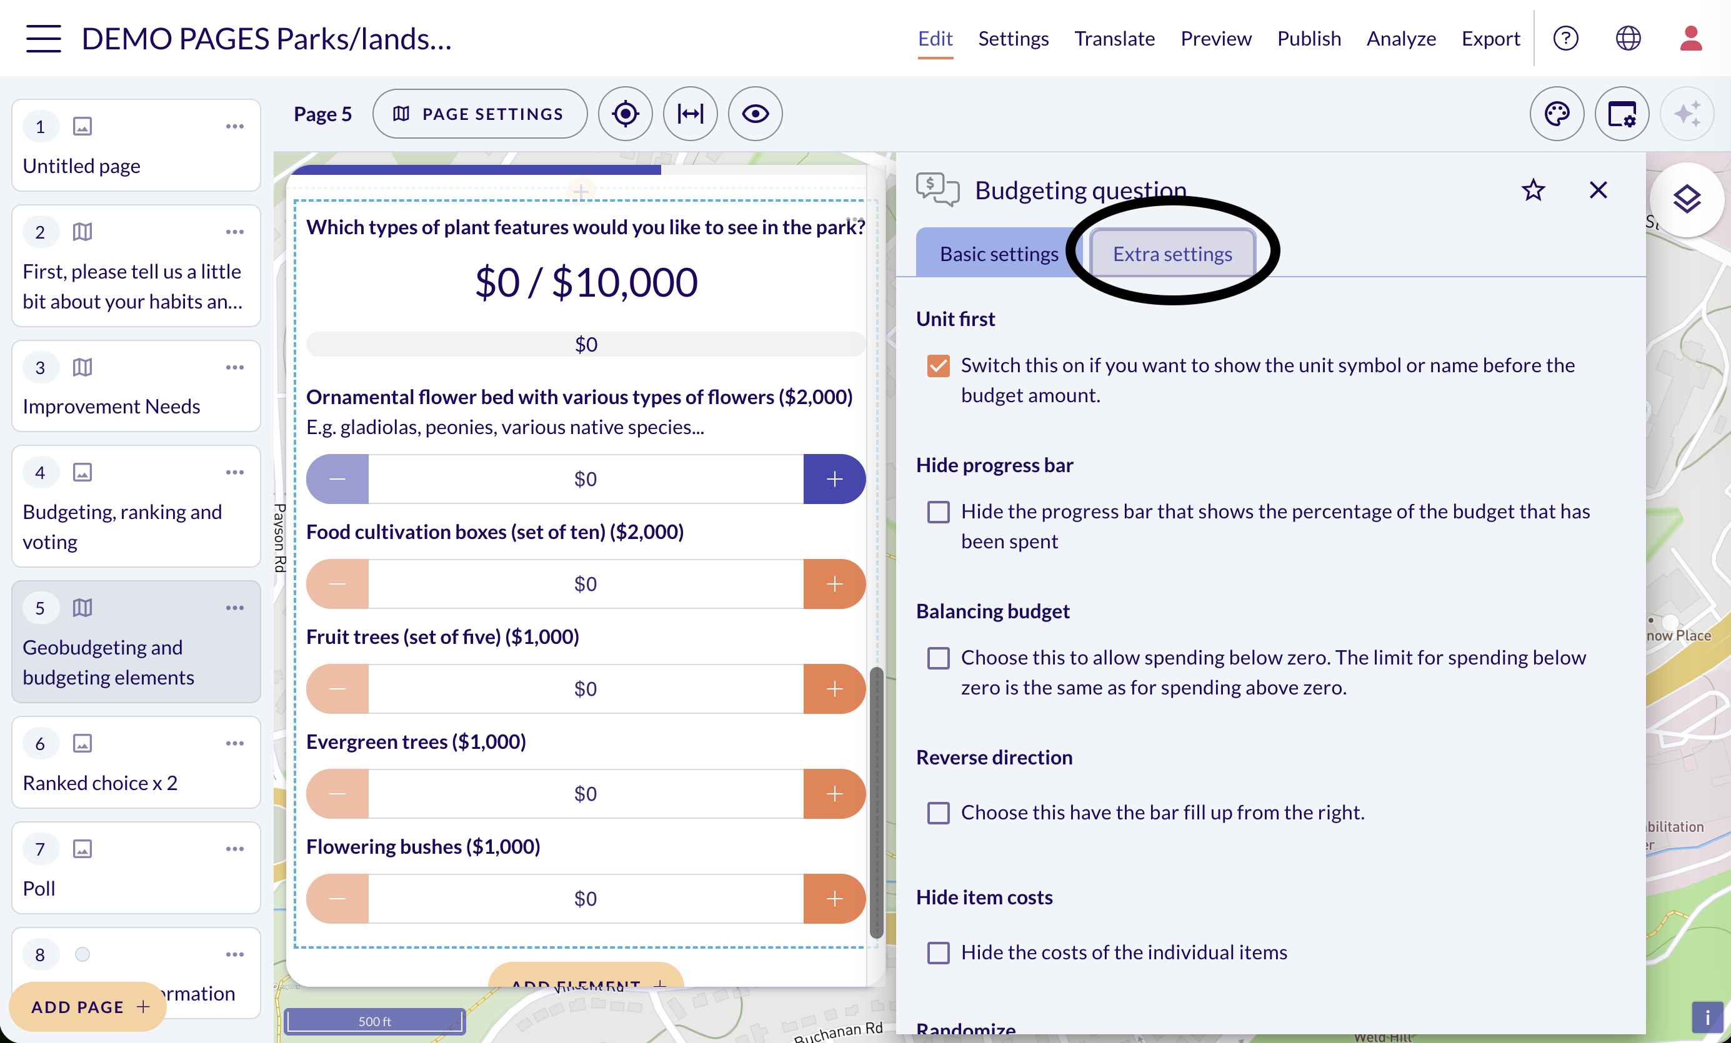Viewport: 1731px width, 1043px height.
Task: Click the panel width toggle icon
Action: [x=690, y=114]
